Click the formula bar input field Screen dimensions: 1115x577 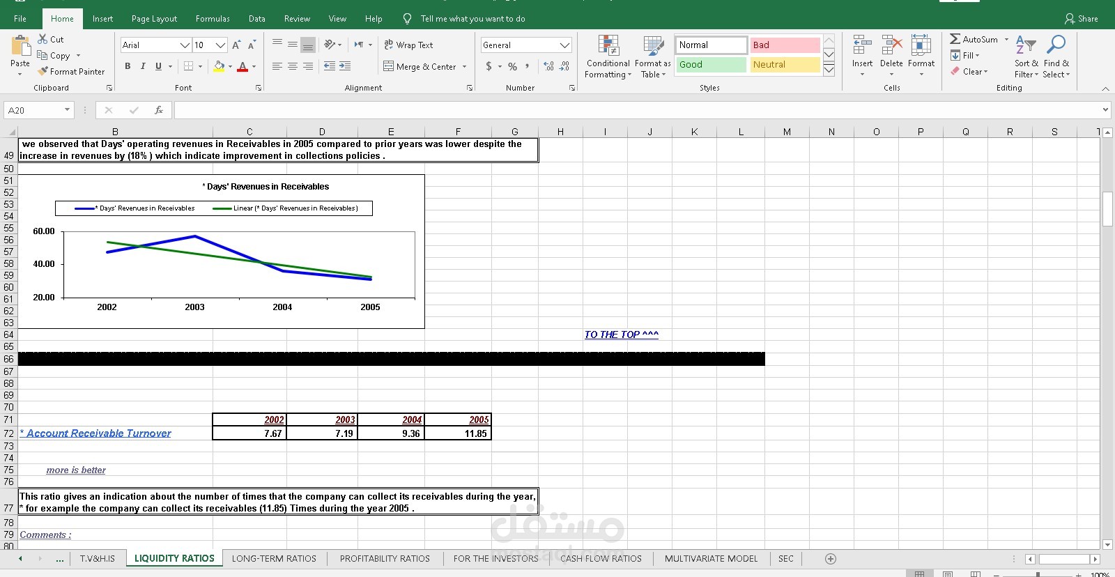(x=638, y=110)
